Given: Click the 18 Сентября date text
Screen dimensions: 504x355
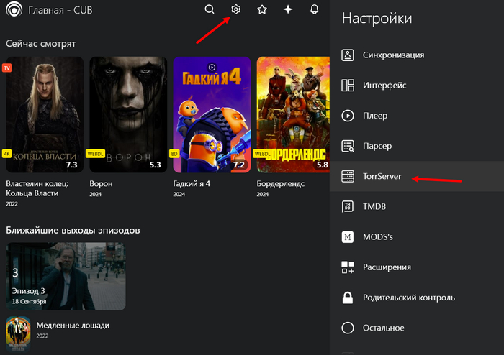Looking at the screenshot, I should coord(30,301).
